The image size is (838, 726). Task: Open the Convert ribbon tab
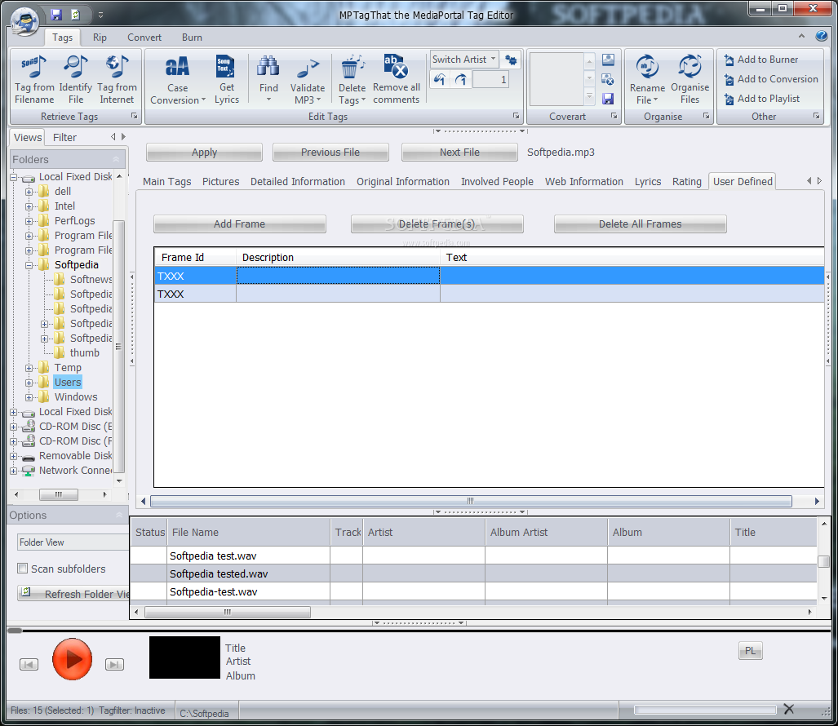point(144,38)
